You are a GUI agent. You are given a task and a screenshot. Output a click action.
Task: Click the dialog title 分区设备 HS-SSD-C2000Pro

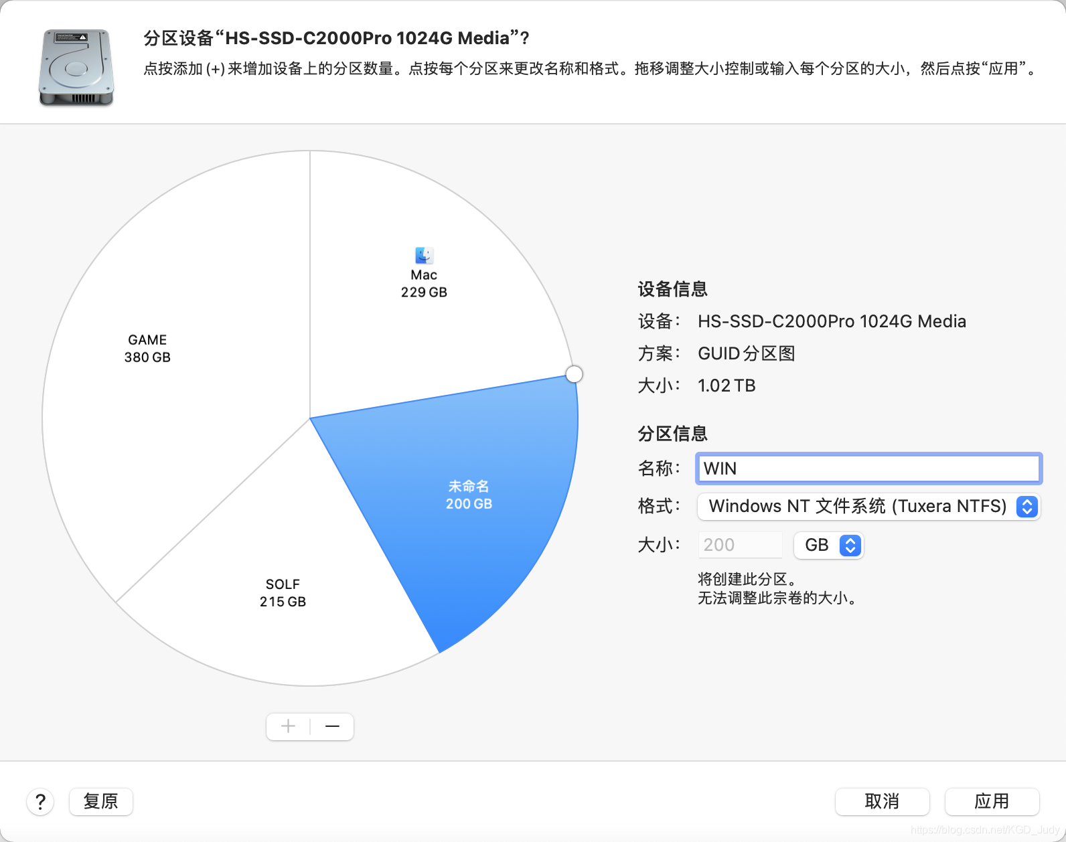point(337,38)
